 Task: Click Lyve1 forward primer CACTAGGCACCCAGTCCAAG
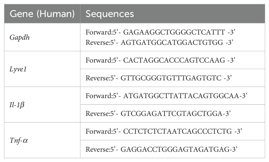point(174,60)
